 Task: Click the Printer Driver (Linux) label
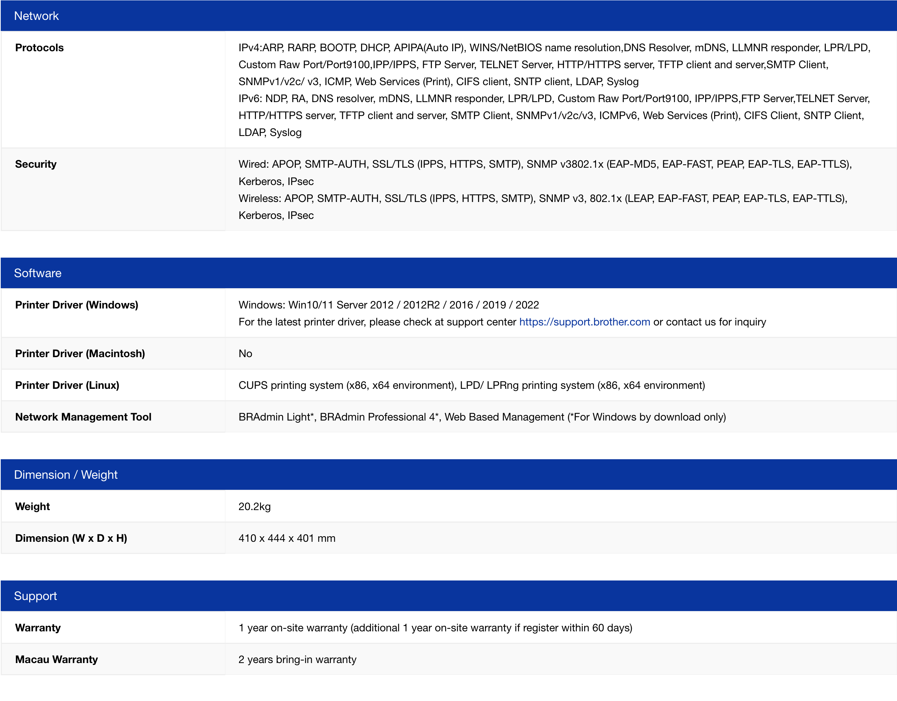(67, 386)
